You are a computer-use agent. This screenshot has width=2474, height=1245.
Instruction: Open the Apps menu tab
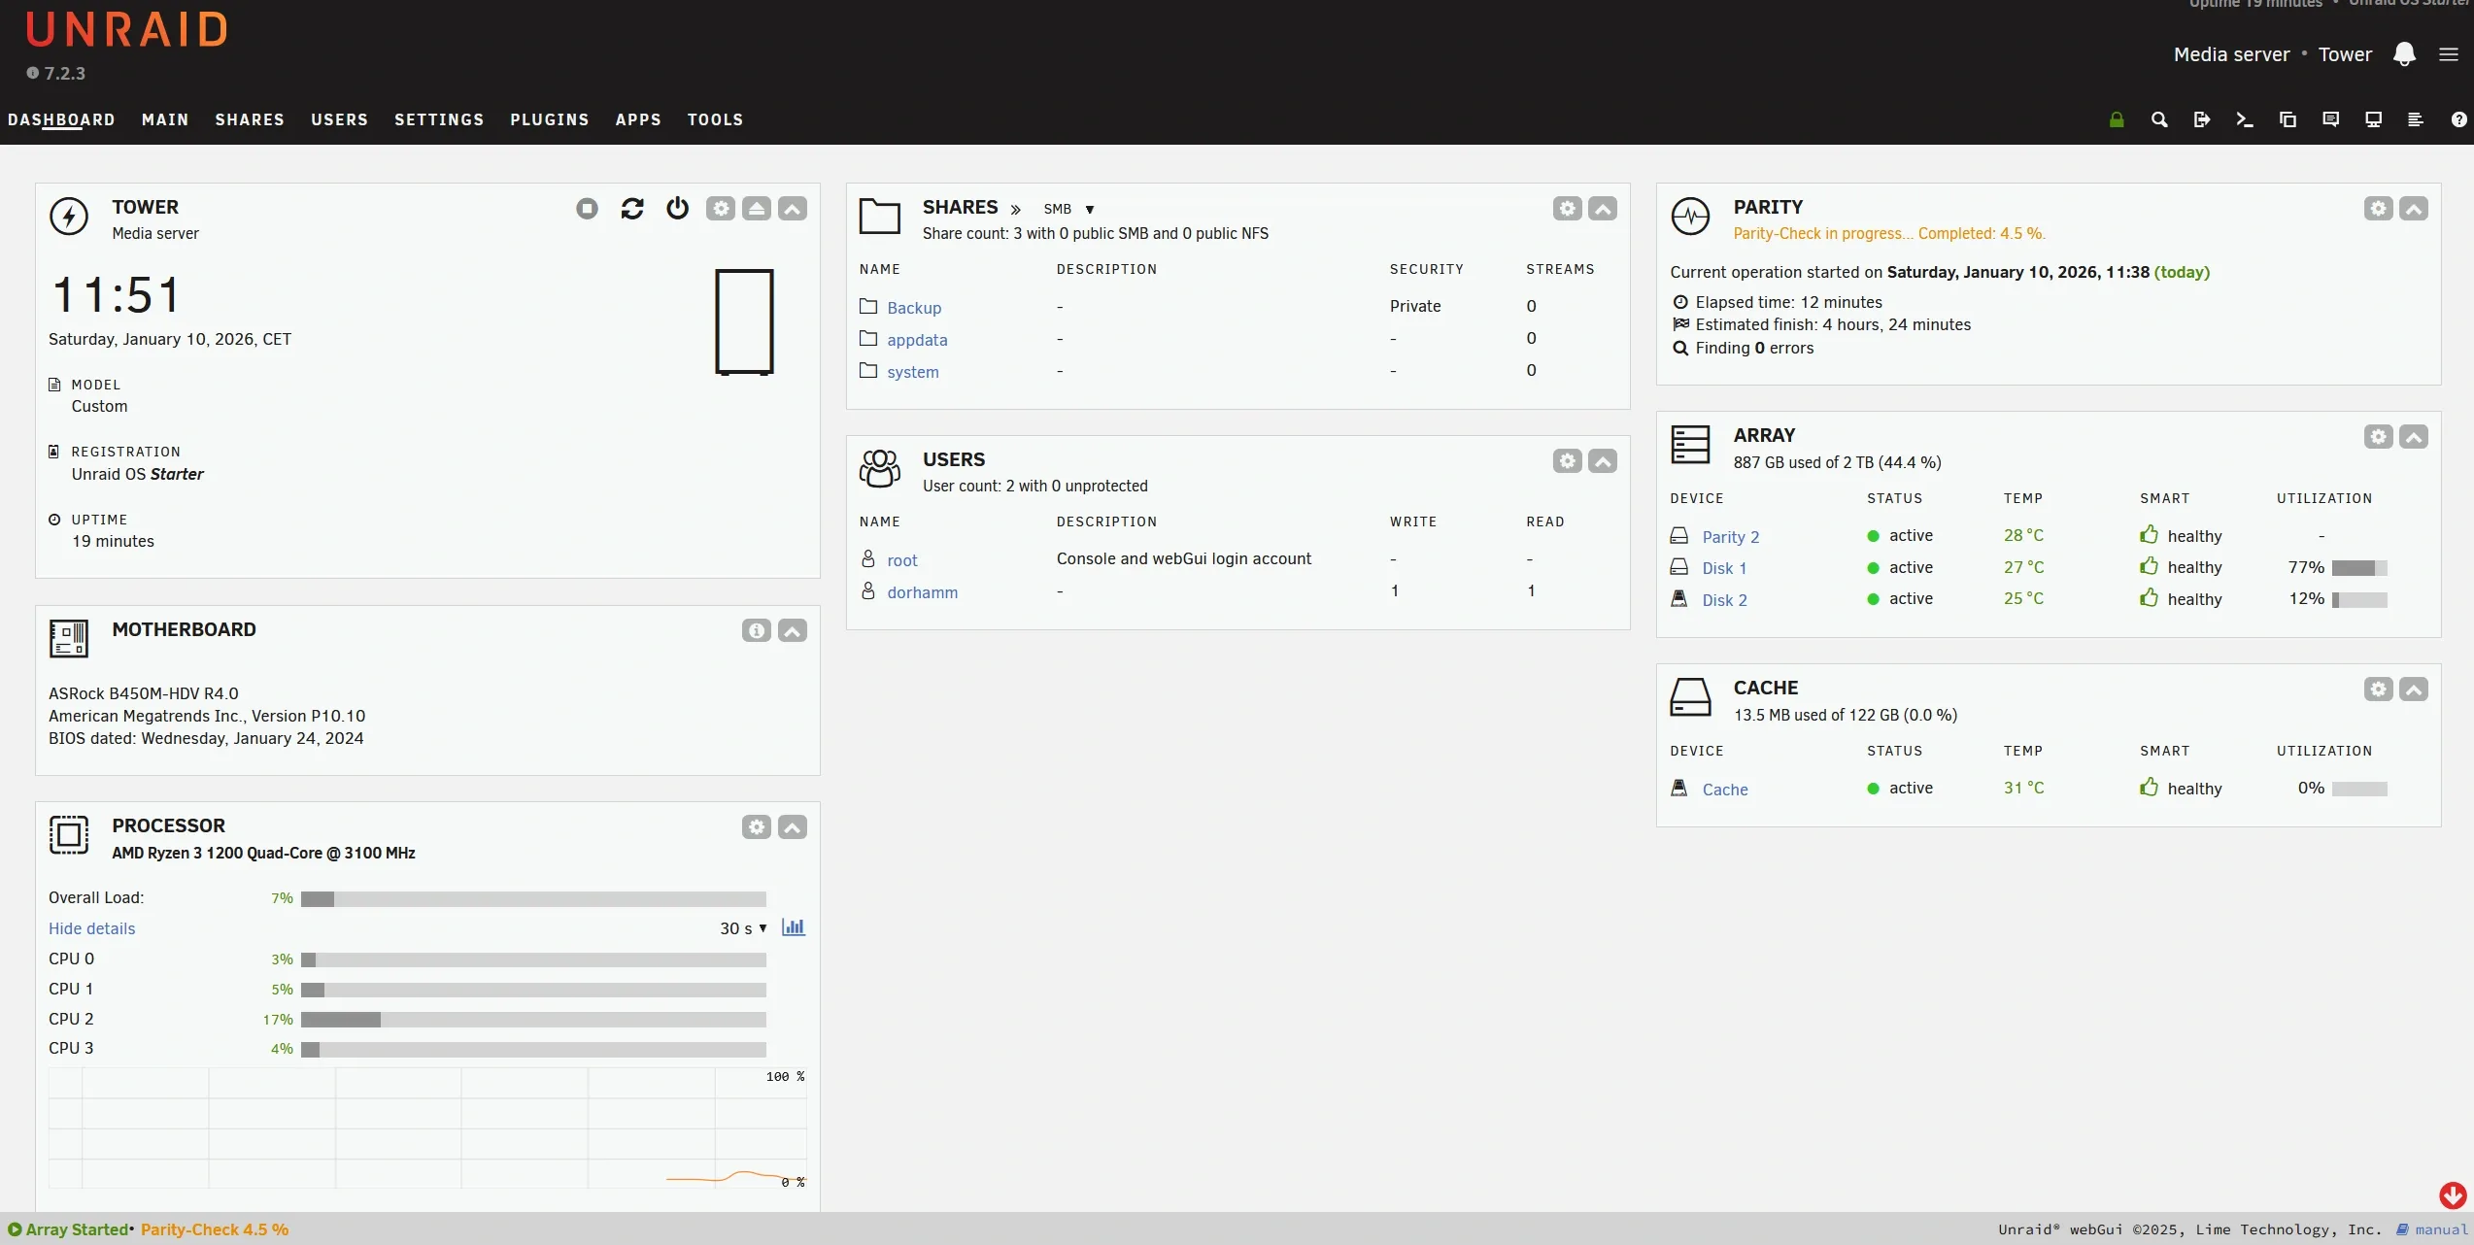(x=638, y=119)
